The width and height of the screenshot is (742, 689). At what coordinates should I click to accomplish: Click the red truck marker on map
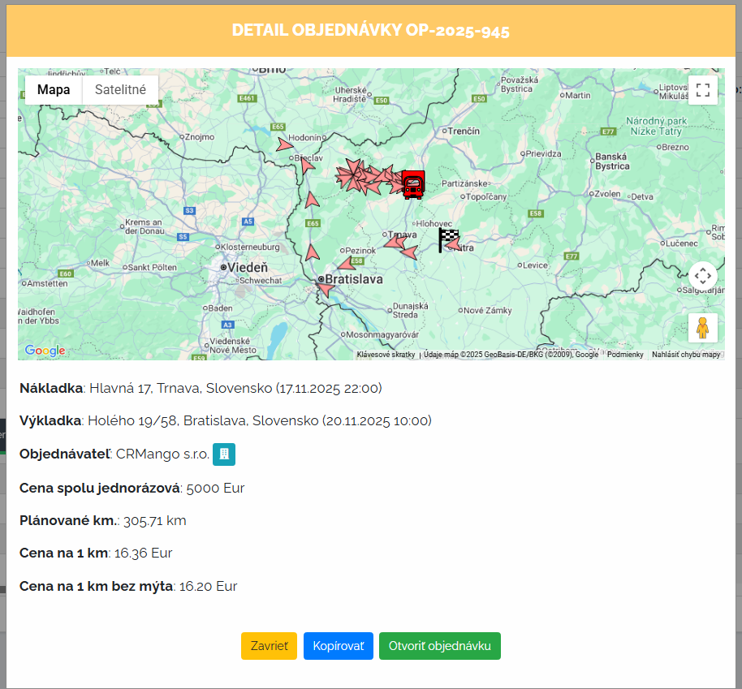click(x=412, y=185)
